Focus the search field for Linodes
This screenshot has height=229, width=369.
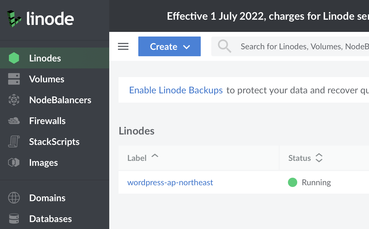tap(302, 46)
